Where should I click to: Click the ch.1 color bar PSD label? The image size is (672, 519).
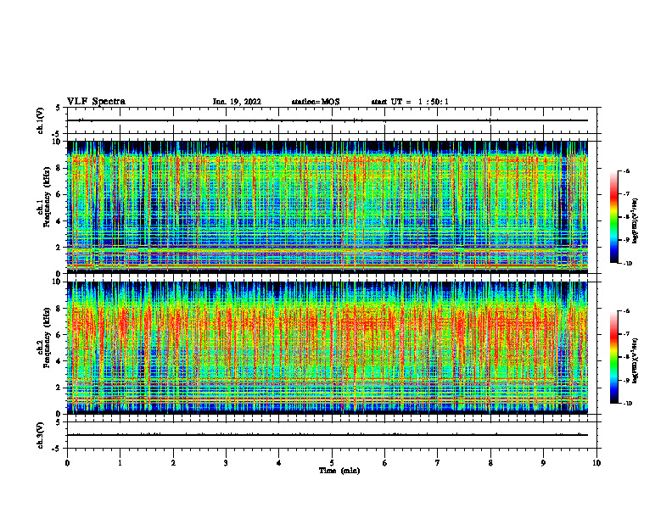pyautogui.click(x=636, y=221)
